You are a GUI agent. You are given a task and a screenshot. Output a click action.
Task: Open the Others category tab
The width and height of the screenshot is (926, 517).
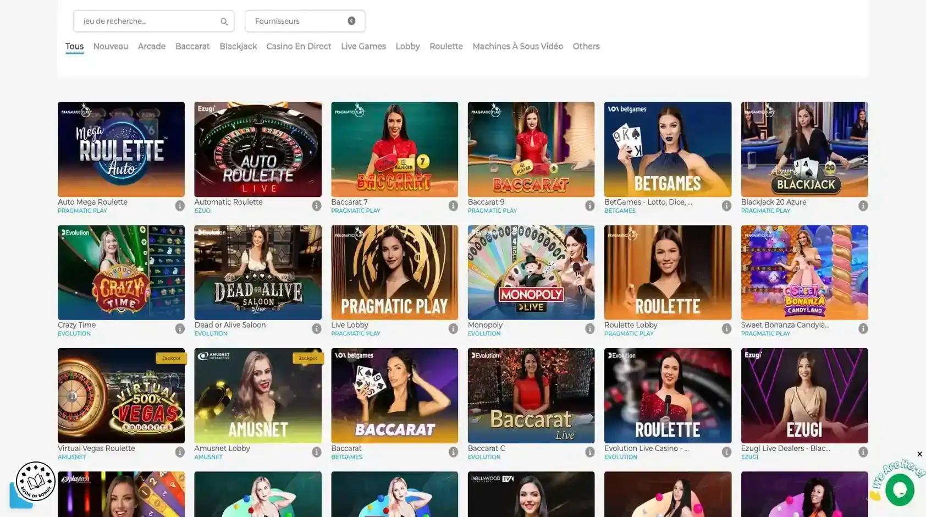pyautogui.click(x=586, y=46)
